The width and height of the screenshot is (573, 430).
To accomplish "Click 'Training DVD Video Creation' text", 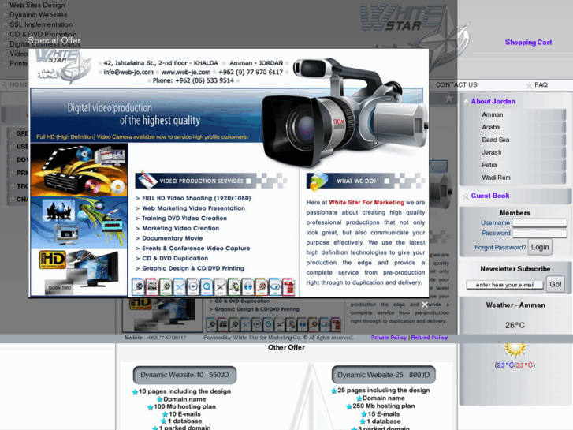I will [184, 218].
